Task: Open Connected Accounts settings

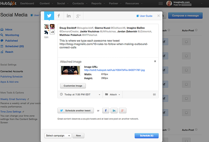Action: pos(12,71)
